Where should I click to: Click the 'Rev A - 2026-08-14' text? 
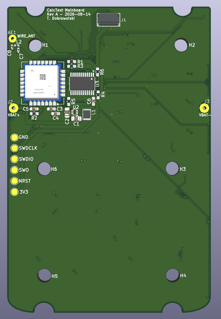[x=69, y=14]
